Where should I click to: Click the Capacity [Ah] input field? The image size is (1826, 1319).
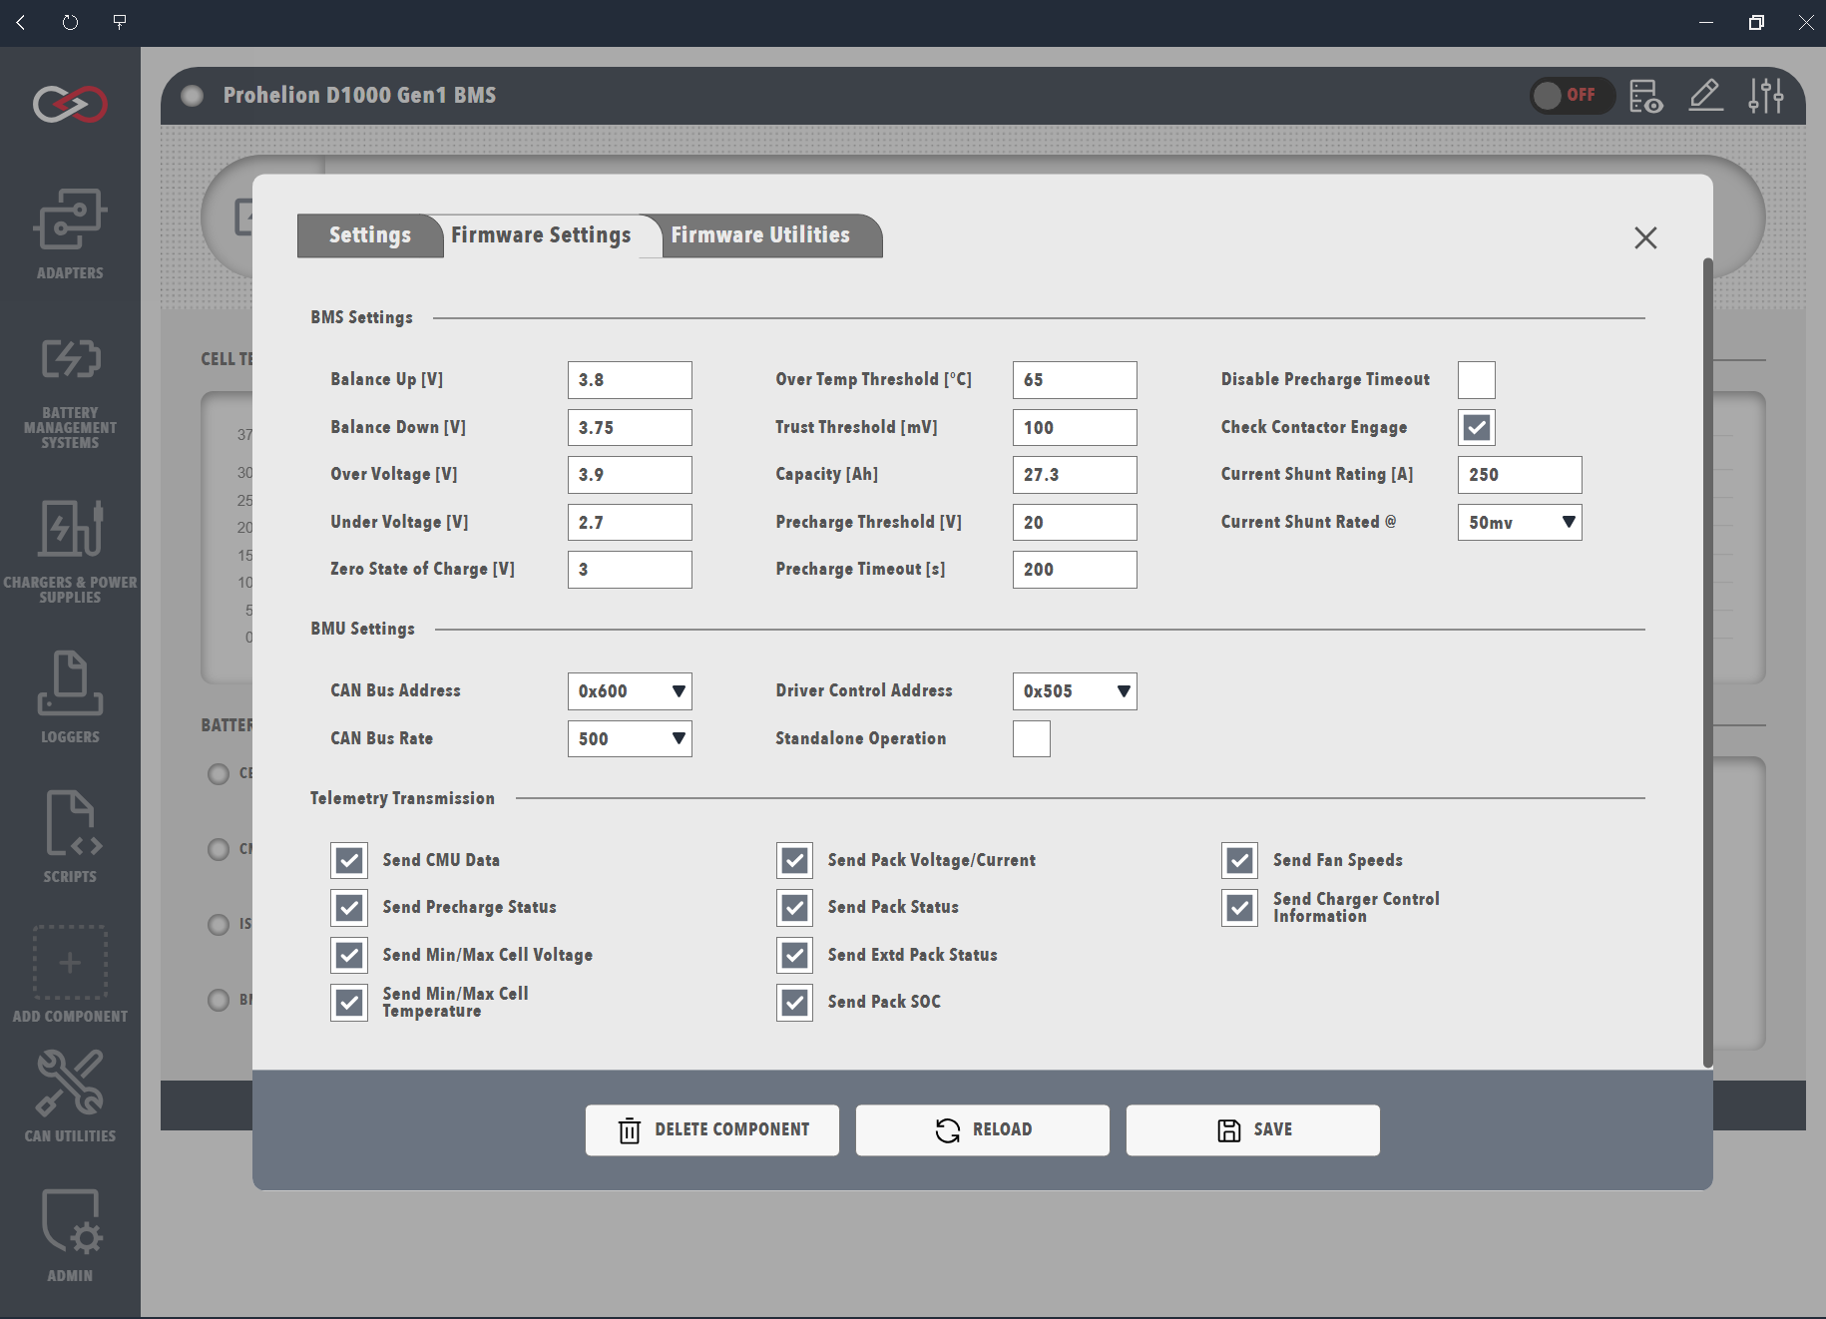(1075, 475)
